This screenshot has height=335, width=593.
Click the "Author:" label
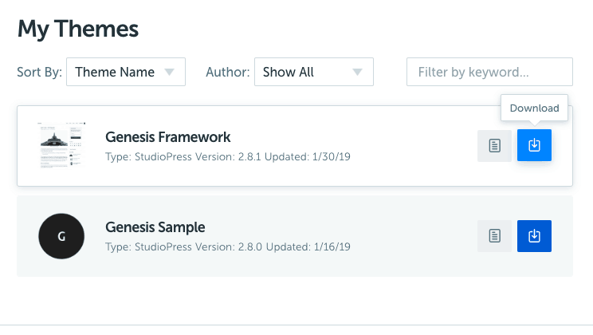point(228,72)
